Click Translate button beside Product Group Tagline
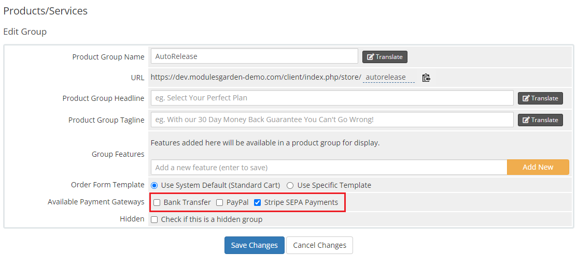 point(540,120)
